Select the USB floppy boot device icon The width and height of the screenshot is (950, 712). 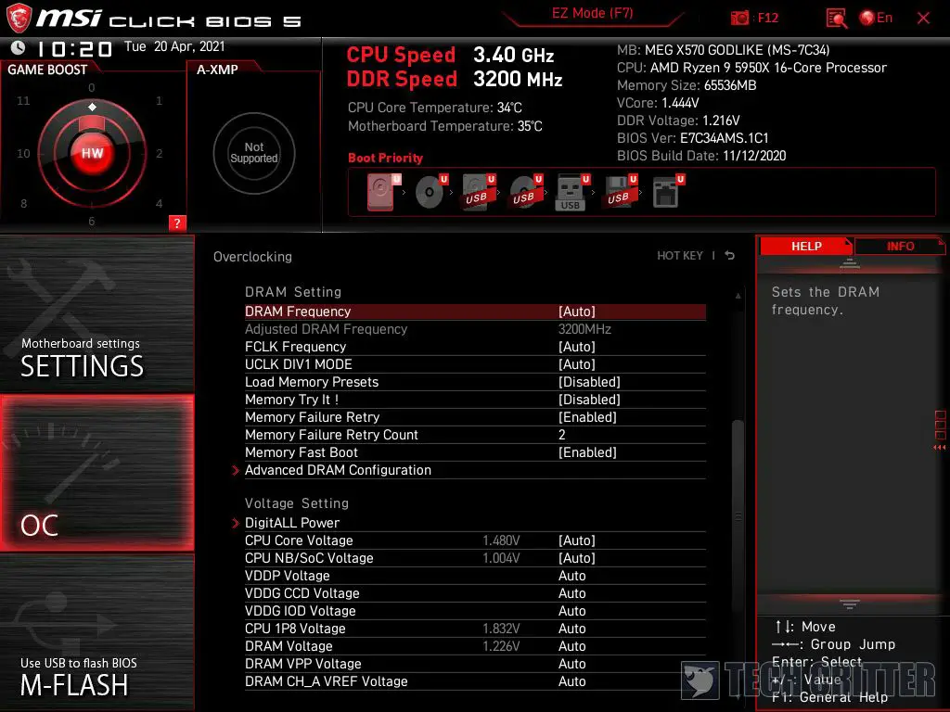621,191
